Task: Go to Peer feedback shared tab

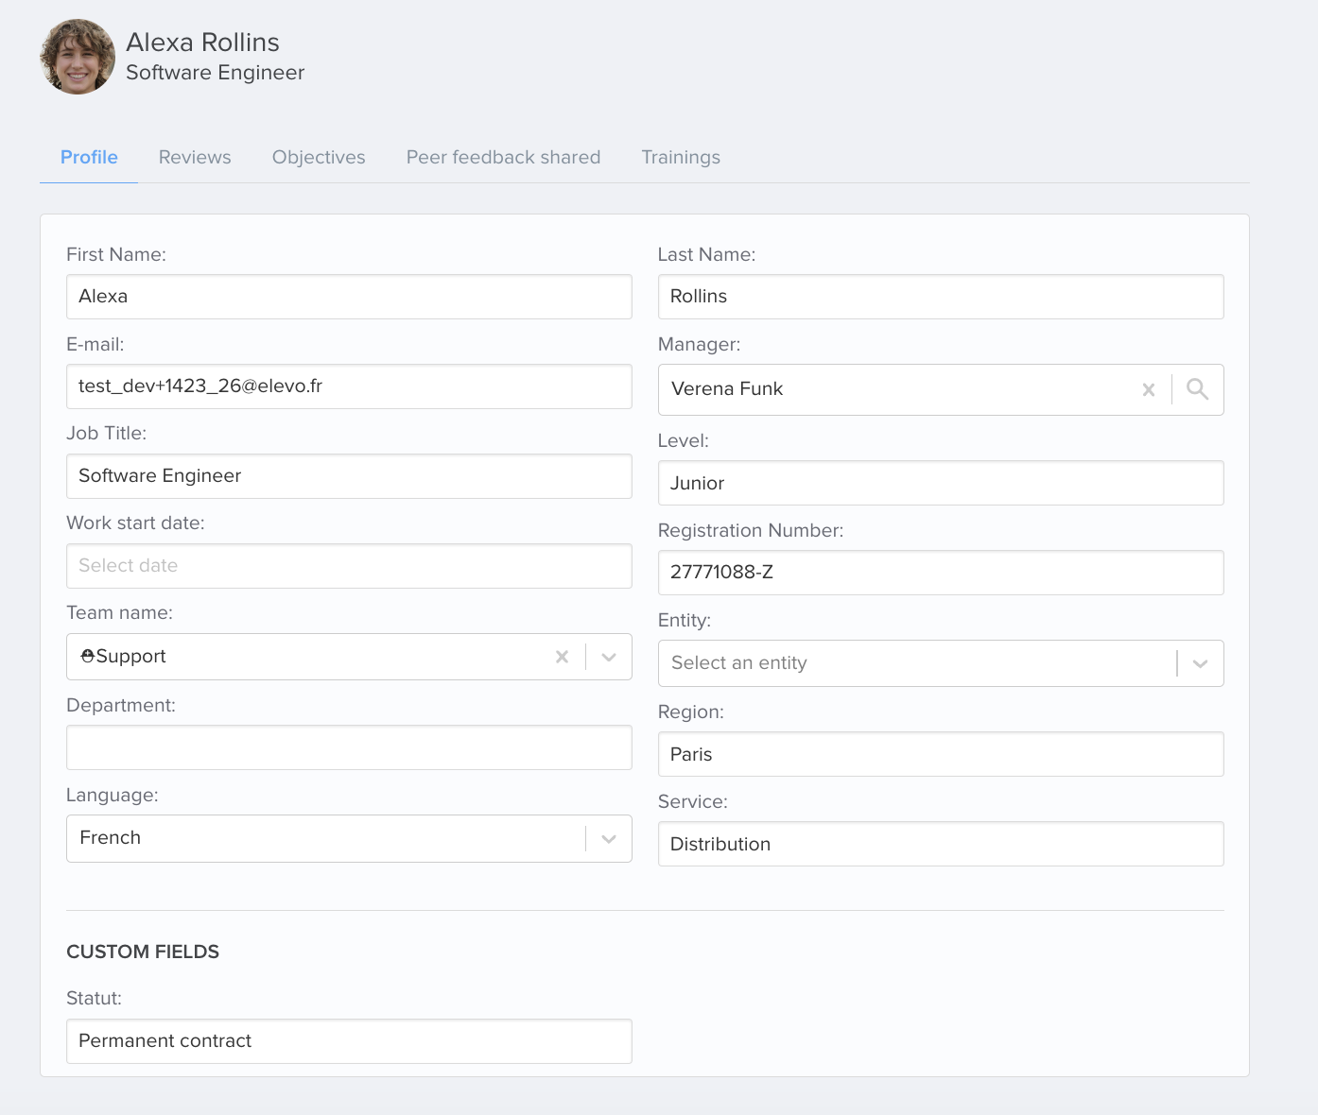Action: click(x=503, y=157)
